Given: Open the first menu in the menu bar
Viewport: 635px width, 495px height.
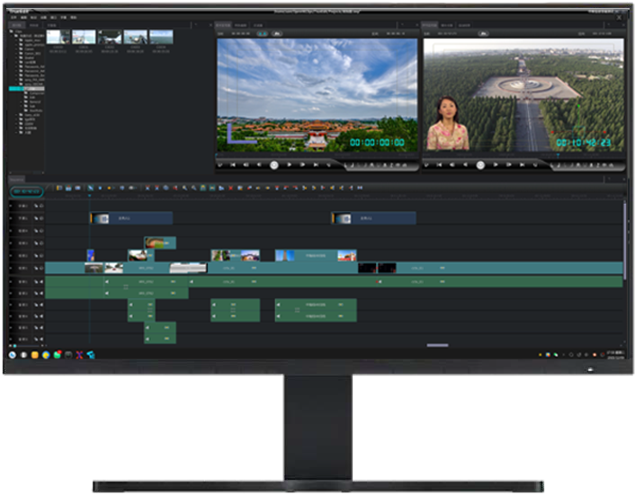Looking at the screenshot, I should pyautogui.click(x=13, y=17).
